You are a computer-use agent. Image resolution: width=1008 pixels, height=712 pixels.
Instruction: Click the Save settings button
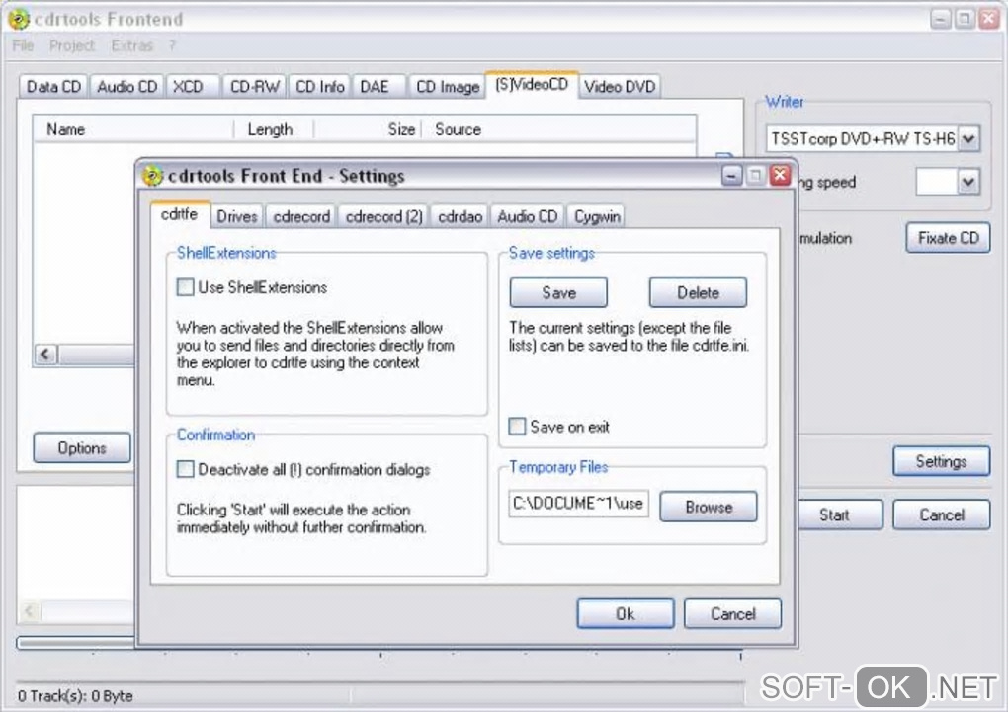(x=558, y=293)
